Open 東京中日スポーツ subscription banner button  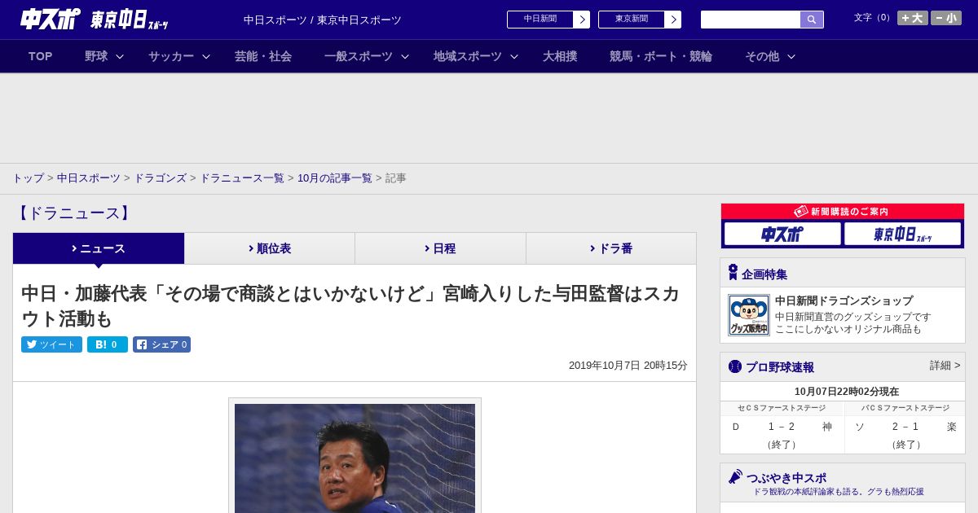coord(902,234)
